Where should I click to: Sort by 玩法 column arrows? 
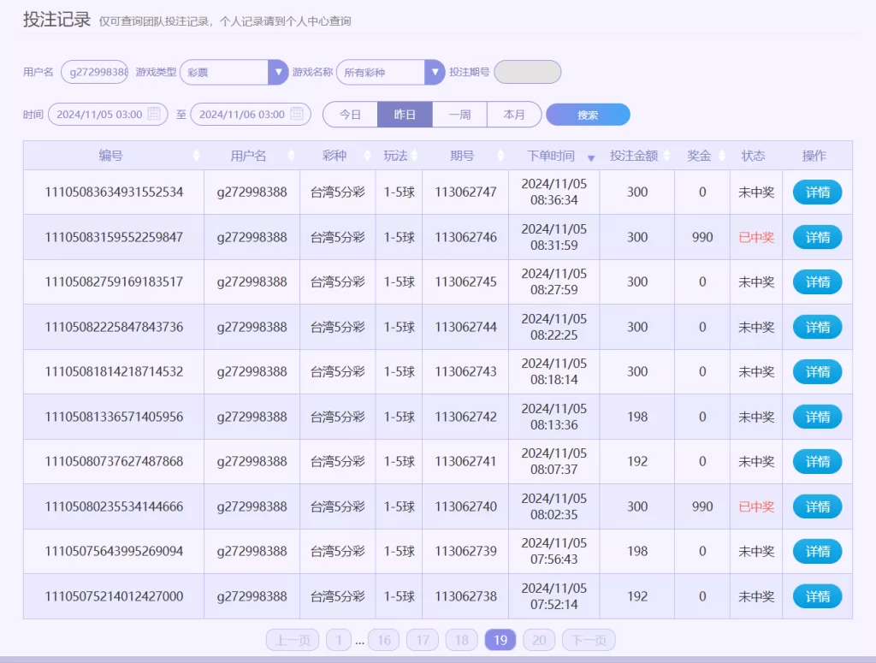[415, 156]
